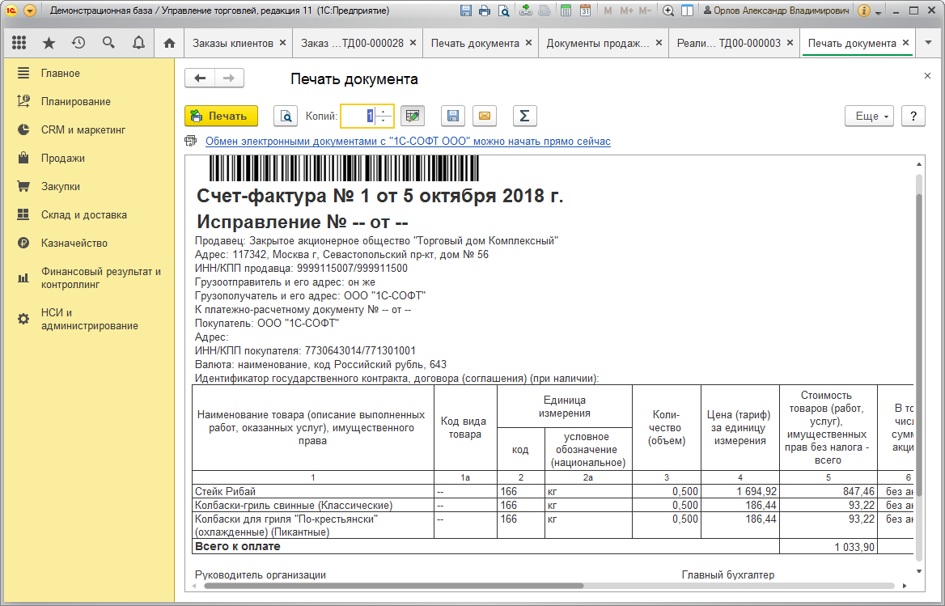Click the M- memory button
The height and width of the screenshot is (606, 945).
[x=645, y=11]
